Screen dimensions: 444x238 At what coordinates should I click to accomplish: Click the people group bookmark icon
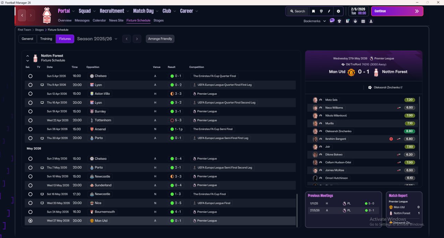click(x=355, y=21)
